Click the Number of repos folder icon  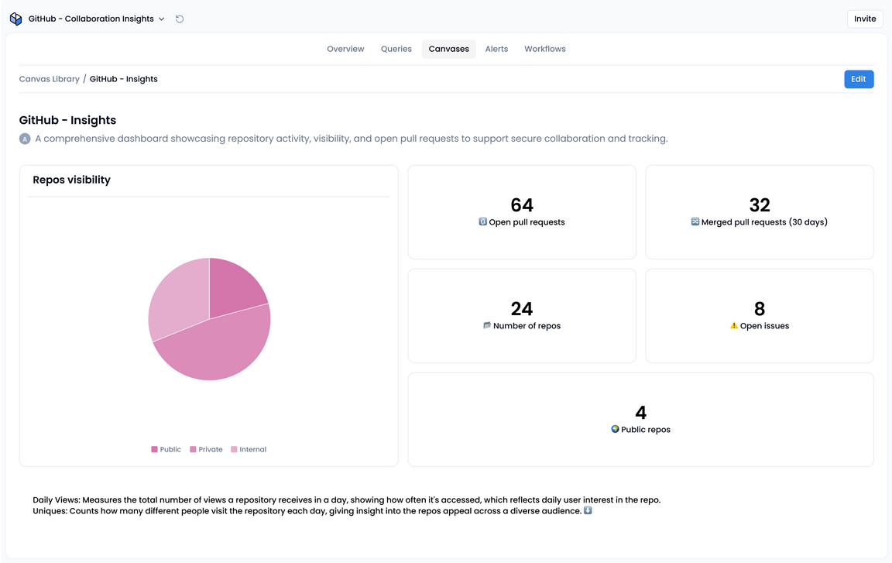[487, 325]
